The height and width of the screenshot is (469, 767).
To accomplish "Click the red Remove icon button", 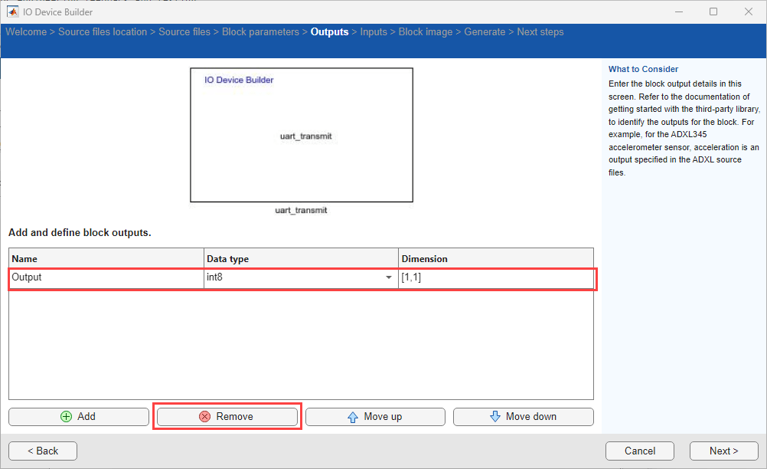I will 227,416.
